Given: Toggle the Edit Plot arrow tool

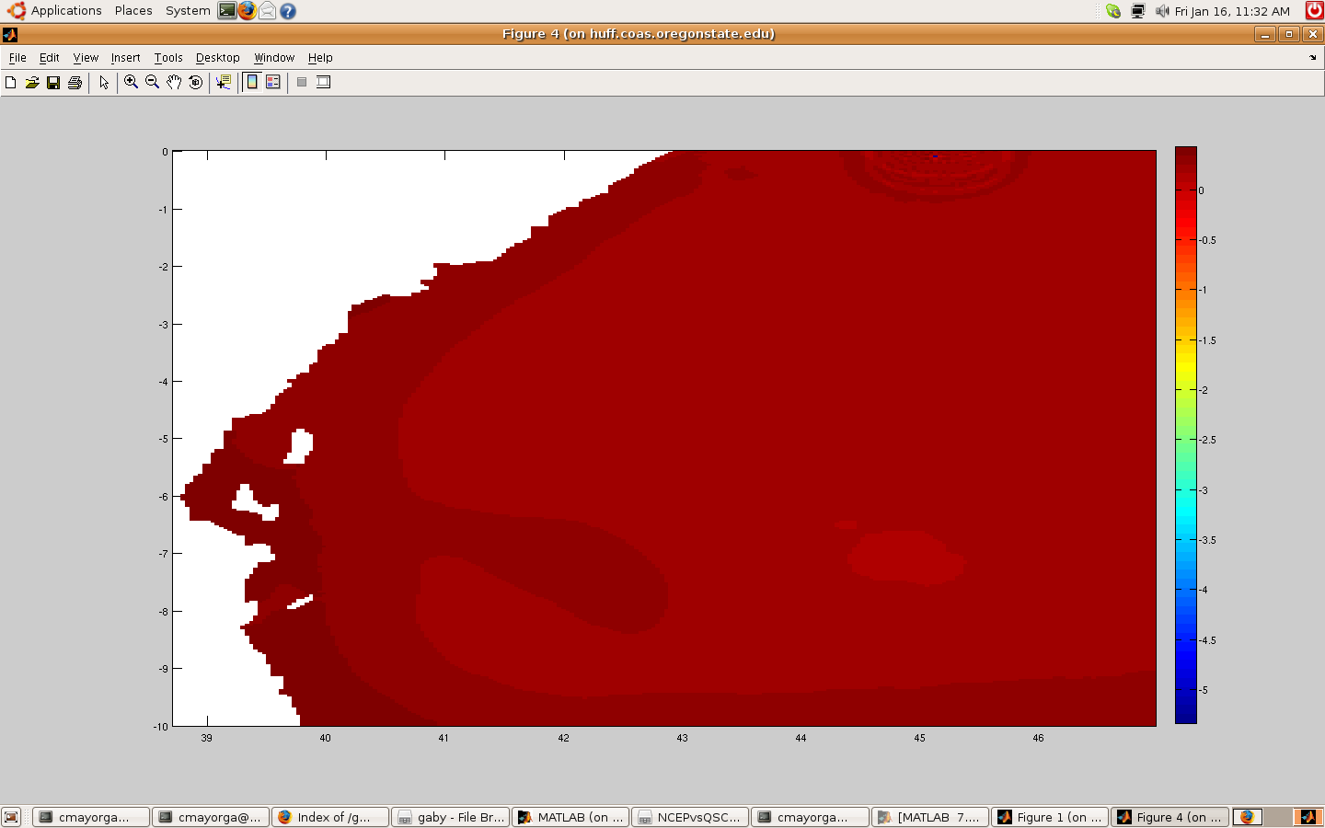Looking at the screenshot, I should pyautogui.click(x=104, y=83).
